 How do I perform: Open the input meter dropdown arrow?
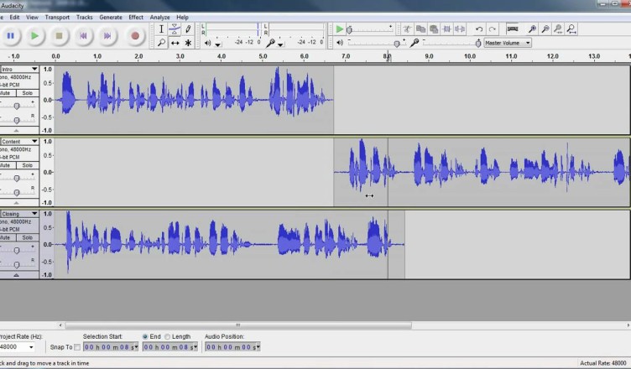[x=280, y=44]
